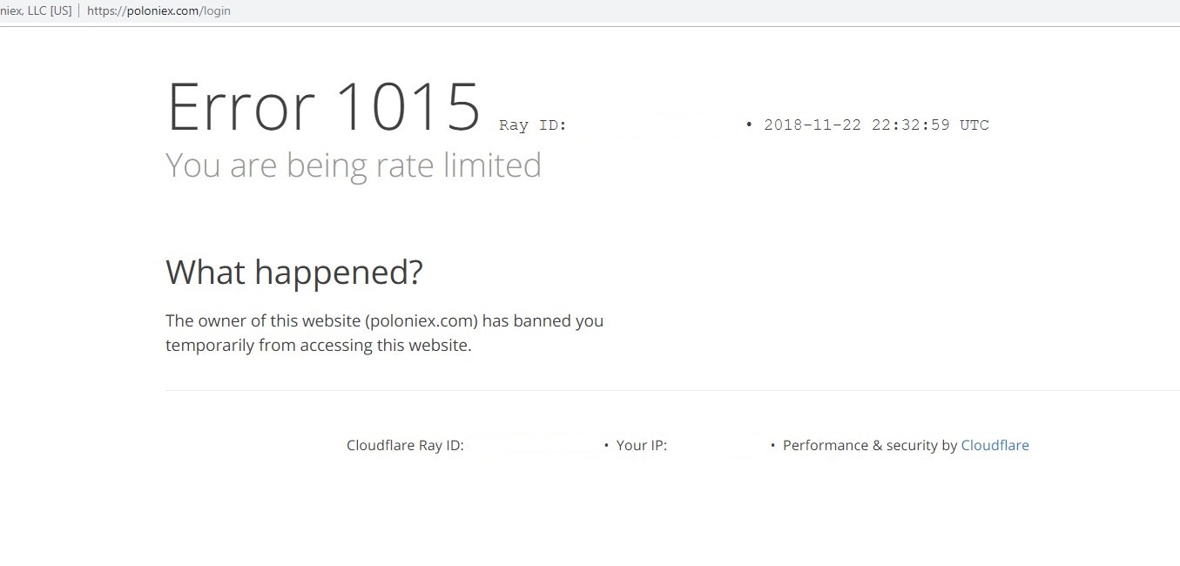Viewport: 1180px width, 566px height.
Task: Click the Cloudflare link in footer
Action: pyautogui.click(x=995, y=445)
